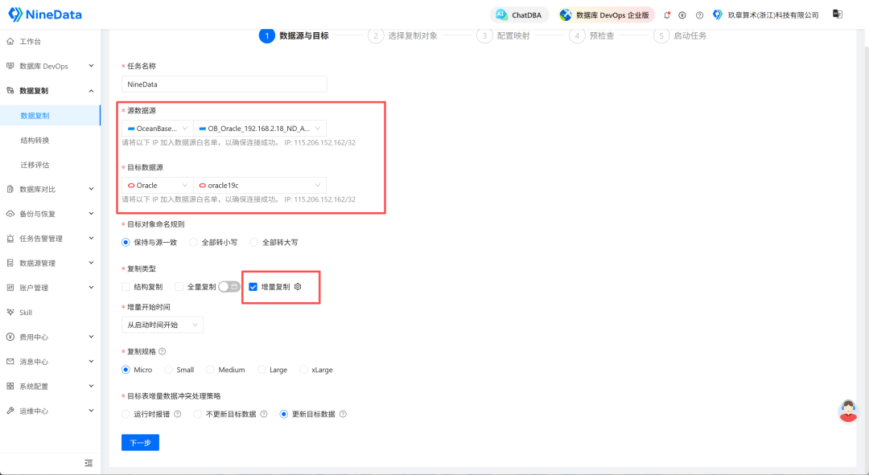Open the 从启动时间开始 dropdown
Screen dimensions: 869x475
pos(163,325)
